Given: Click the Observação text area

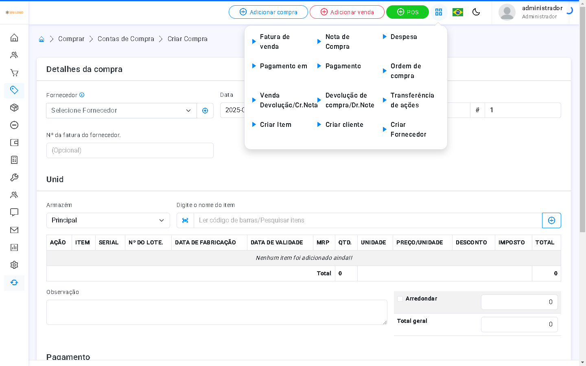Looking at the screenshot, I should (216, 312).
